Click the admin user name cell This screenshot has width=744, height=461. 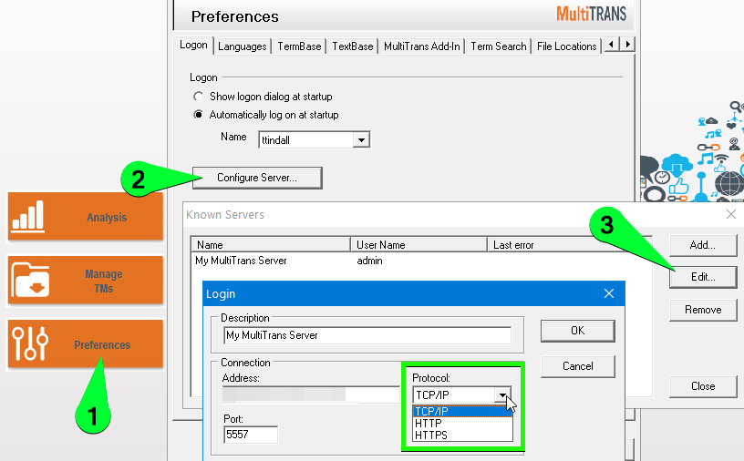click(369, 261)
